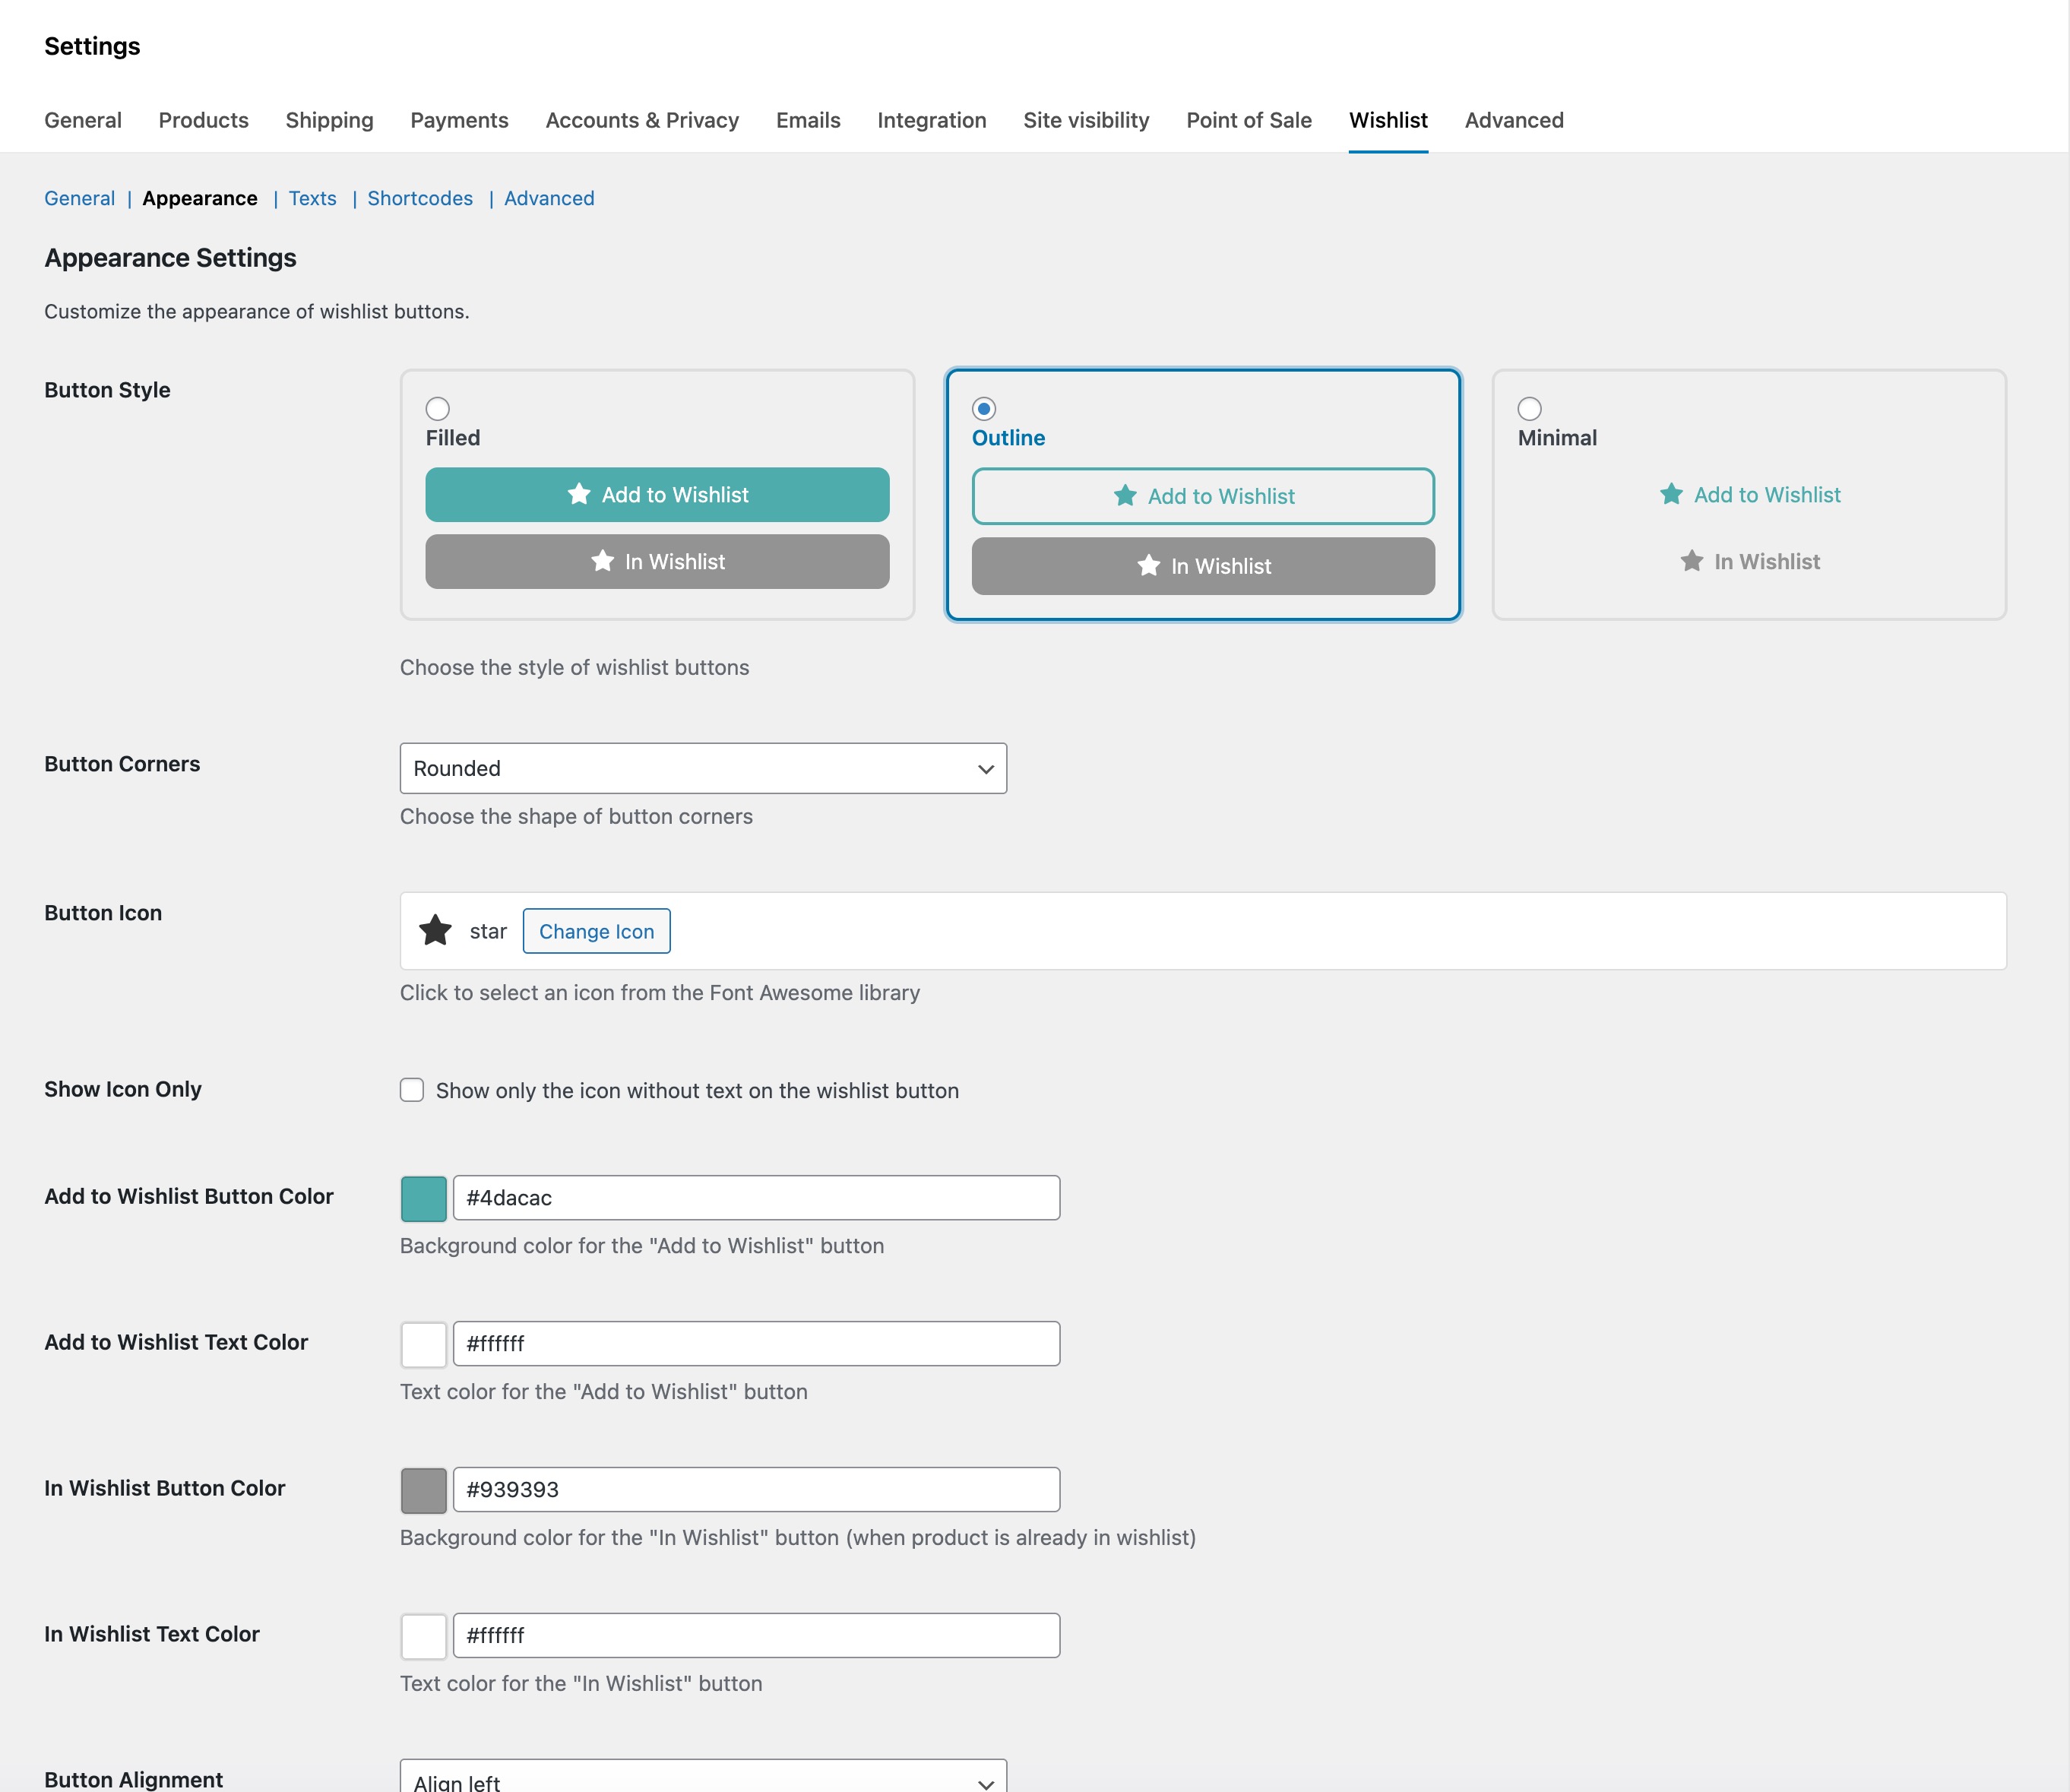Enable the Show Icon Only checkbox
Image resolution: width=2070 pixels, height=1792 pixels.
pos(411,1090)
